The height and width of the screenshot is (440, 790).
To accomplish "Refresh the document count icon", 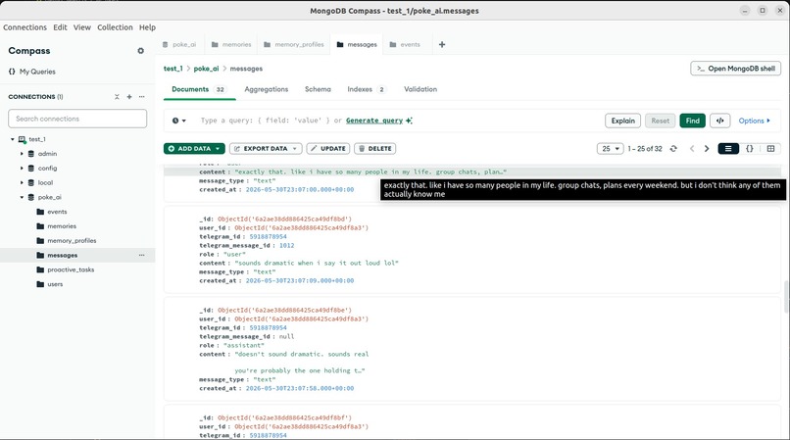I will coord(673,149).
